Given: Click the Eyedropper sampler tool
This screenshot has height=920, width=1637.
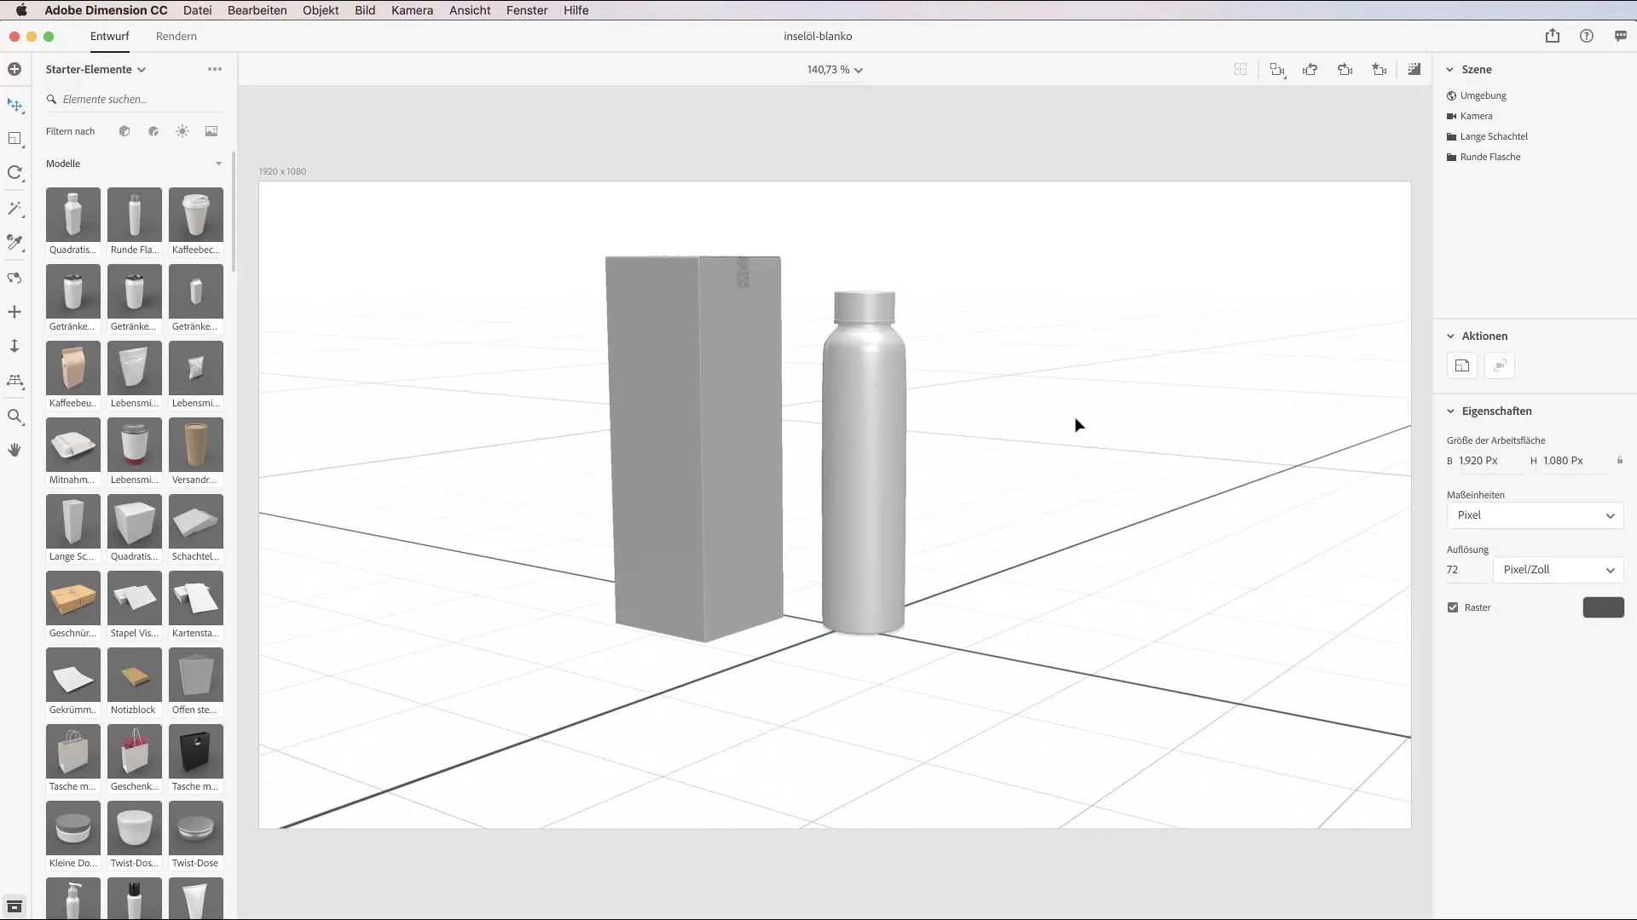Looking at the screenshot, I should (14, 243).
